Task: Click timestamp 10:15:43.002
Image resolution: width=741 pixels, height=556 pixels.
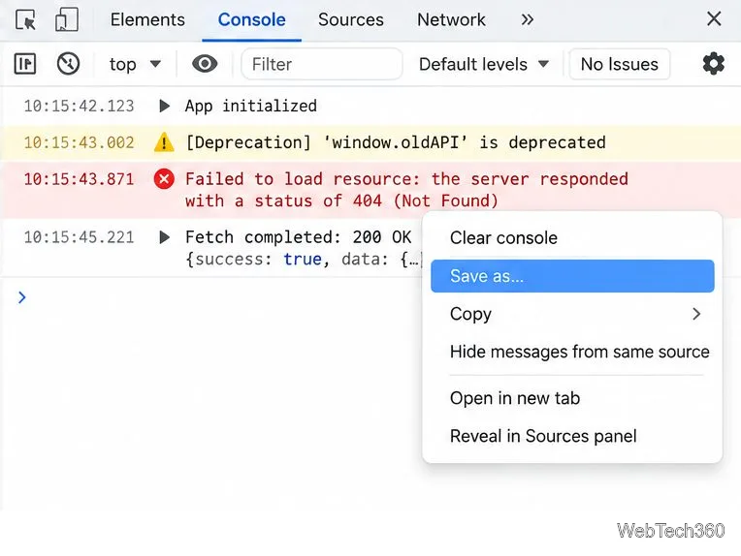Action: [x=79, y=142]
